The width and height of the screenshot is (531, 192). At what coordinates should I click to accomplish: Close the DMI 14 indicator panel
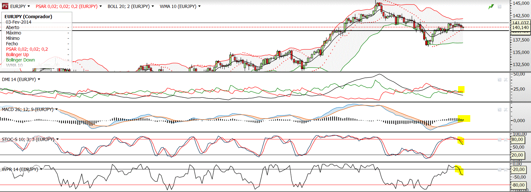pyautogui.click(x=506, y=80)
